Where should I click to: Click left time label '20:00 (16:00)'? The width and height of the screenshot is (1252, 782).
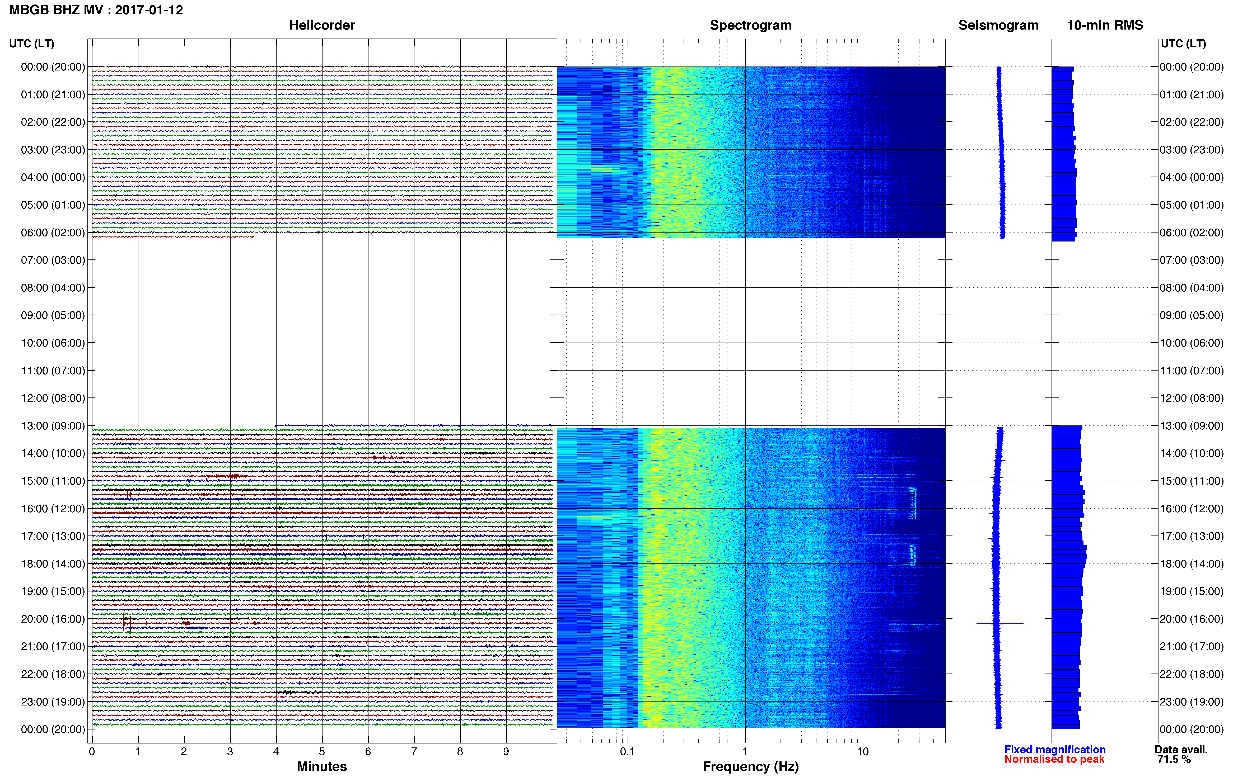click(53, 619)
